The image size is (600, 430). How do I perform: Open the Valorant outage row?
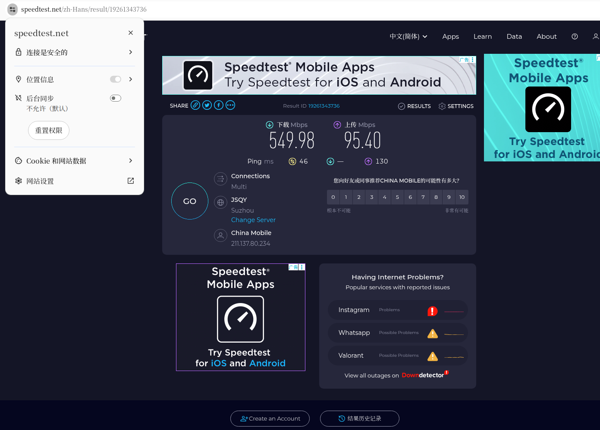point(398,356)
